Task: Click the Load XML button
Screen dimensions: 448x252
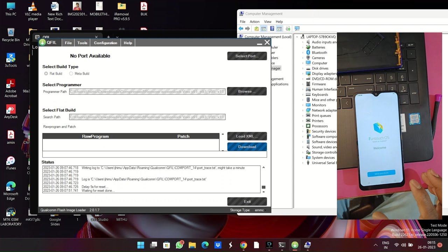Action: pos(247,136)
